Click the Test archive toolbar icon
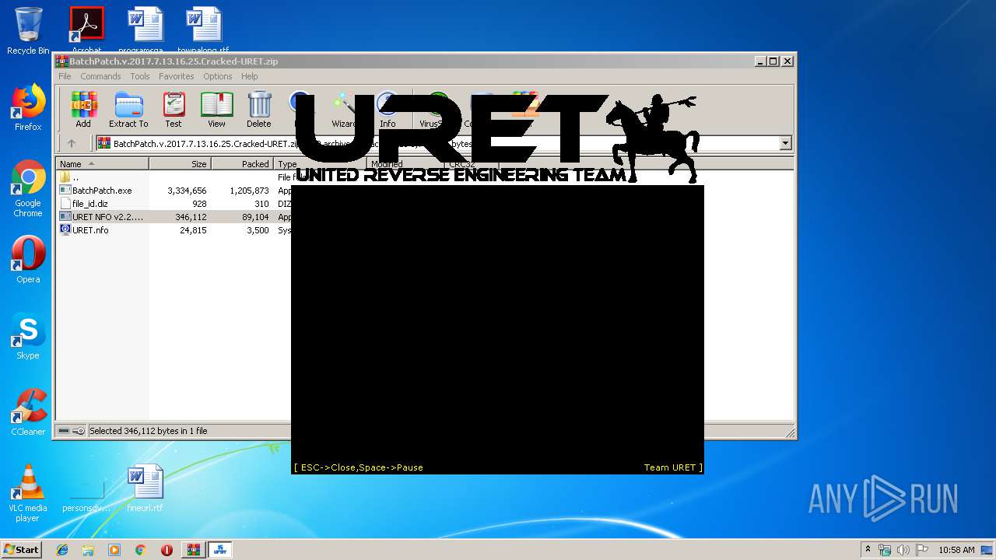The width and height of the screenshot is (996, 560). tap(174, 109)
